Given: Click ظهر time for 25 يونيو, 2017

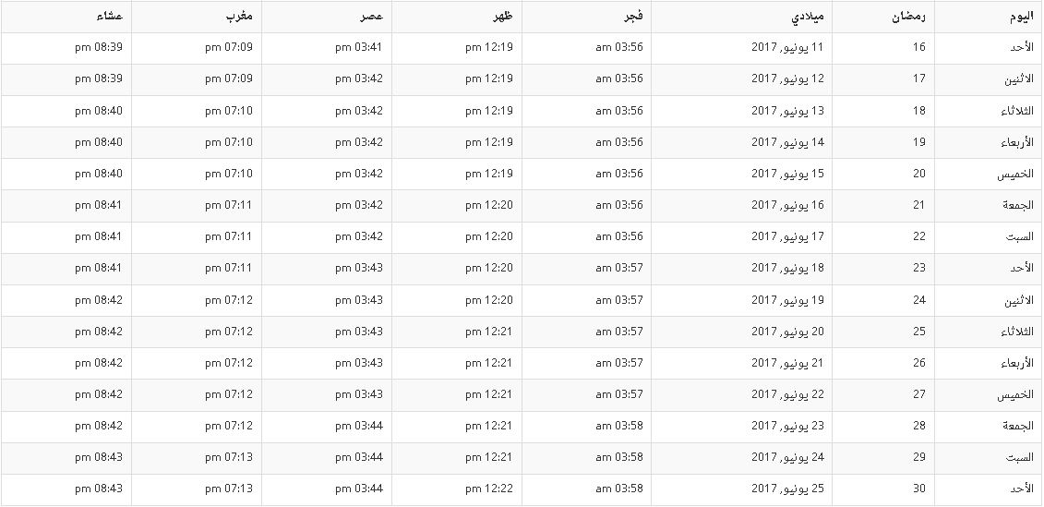Looking at the screenshot, I should [x=488, y=489].
